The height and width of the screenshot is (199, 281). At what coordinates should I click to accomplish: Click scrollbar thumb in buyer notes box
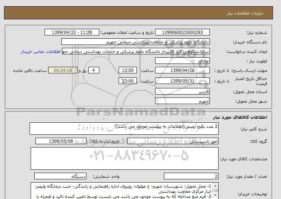[215, 190]
